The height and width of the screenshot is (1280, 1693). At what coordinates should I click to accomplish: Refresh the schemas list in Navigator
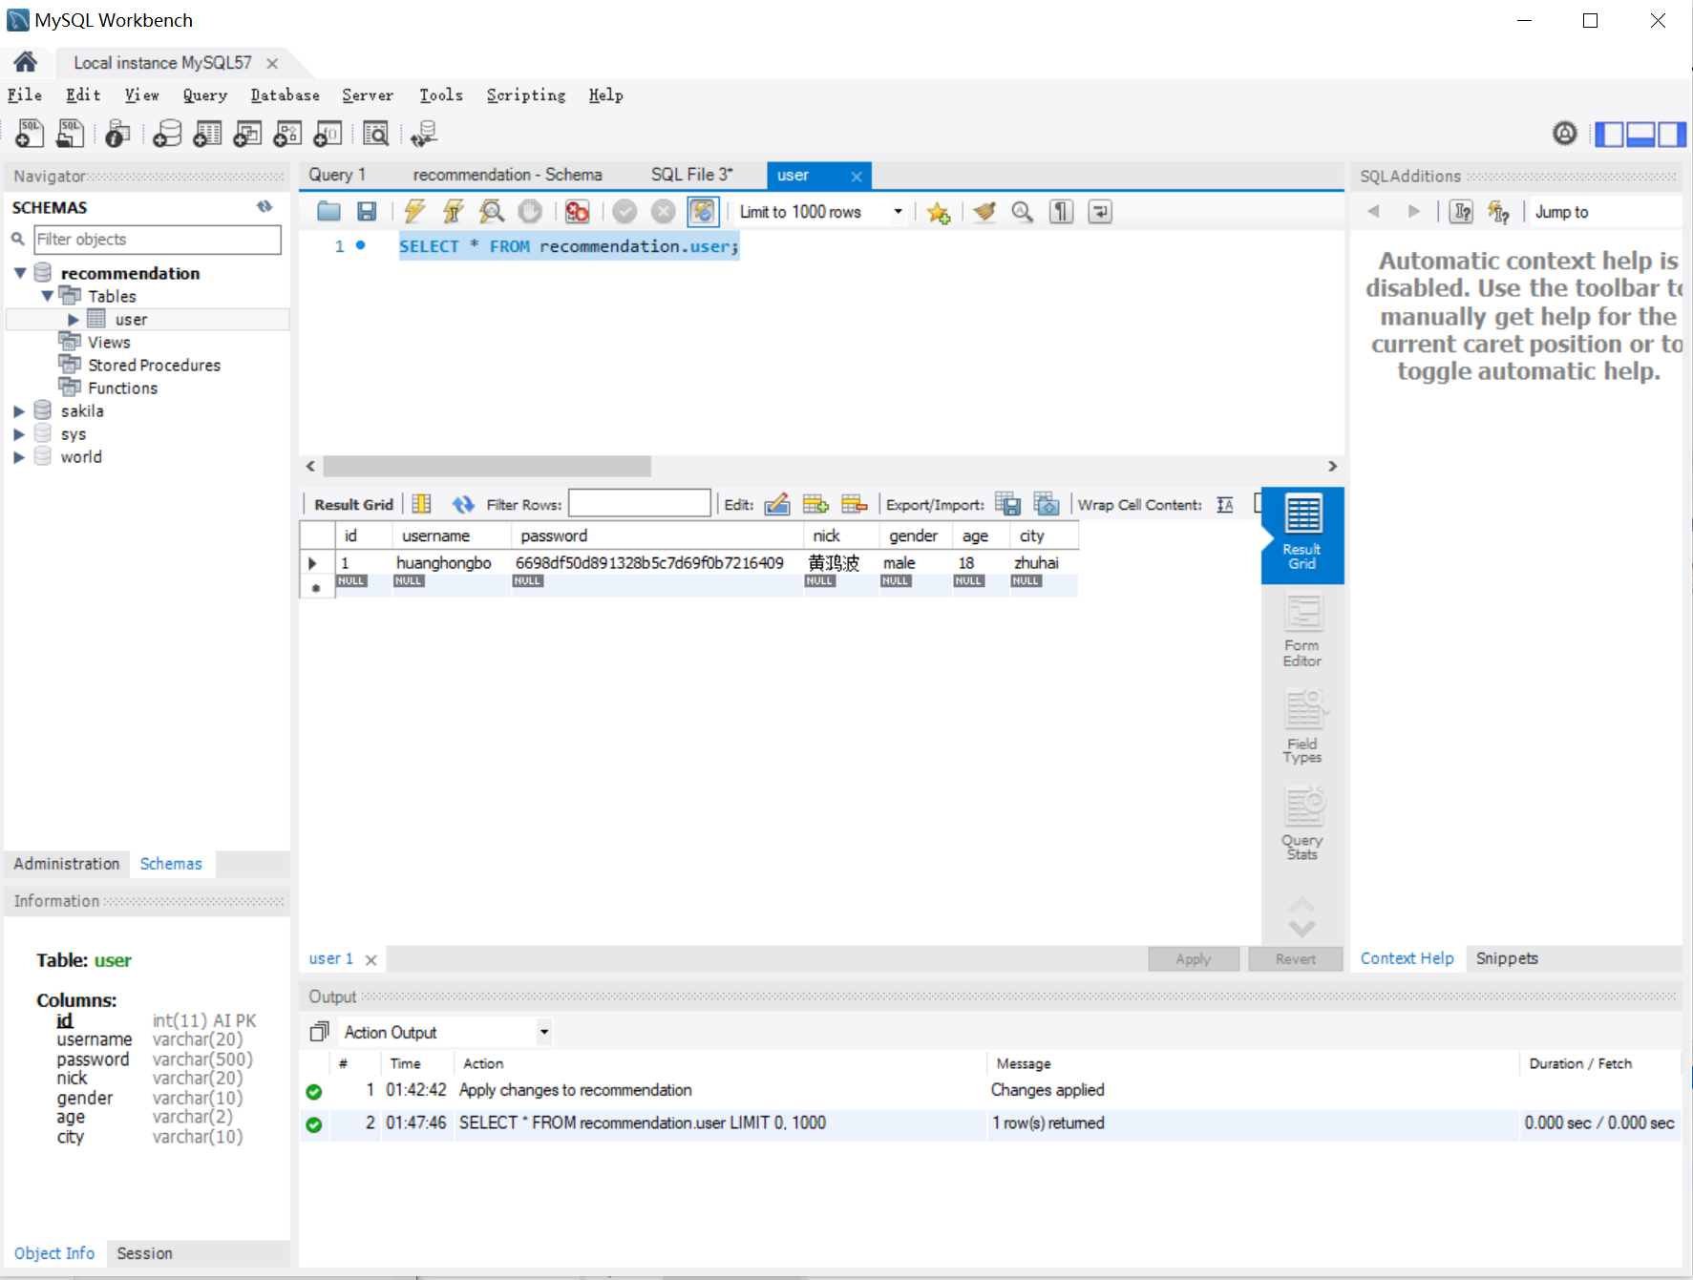coord(265,207)
